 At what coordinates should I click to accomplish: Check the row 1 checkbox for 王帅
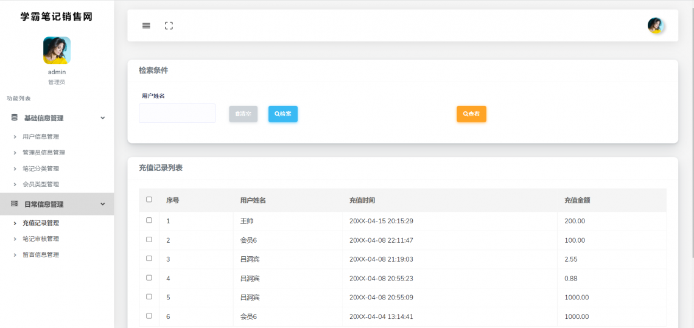tap(149, 220)
